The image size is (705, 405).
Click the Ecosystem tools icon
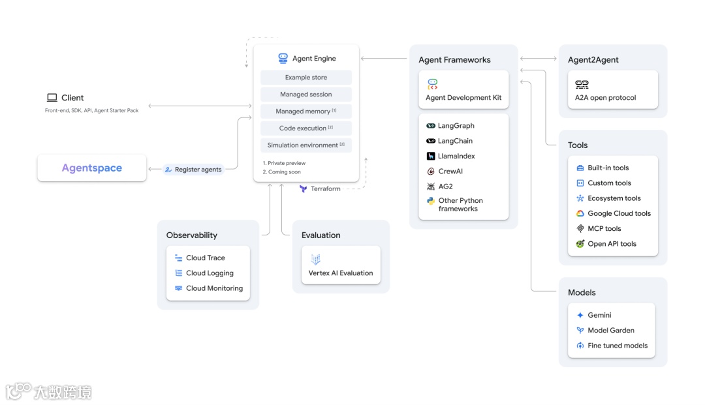(580, 198)
